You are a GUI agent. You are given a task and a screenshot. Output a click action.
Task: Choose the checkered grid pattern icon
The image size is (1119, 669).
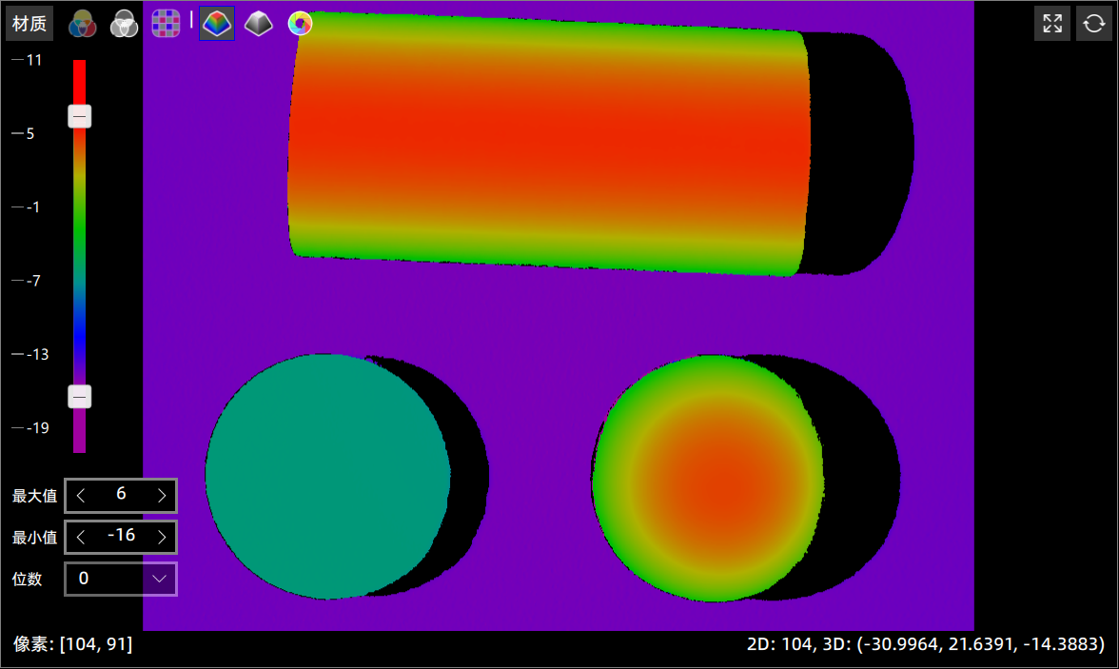pyautogui.click(x=166, y=24)
